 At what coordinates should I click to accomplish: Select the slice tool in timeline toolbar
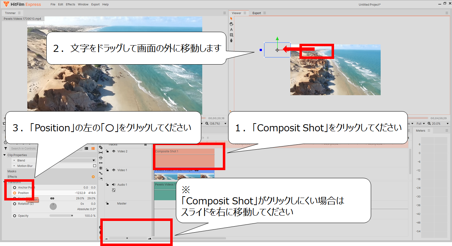tap(101, 147)
